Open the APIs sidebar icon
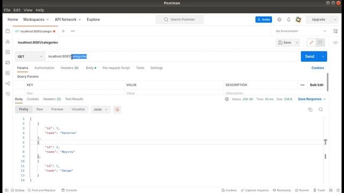The image size is (344, 193). point(8,42)
